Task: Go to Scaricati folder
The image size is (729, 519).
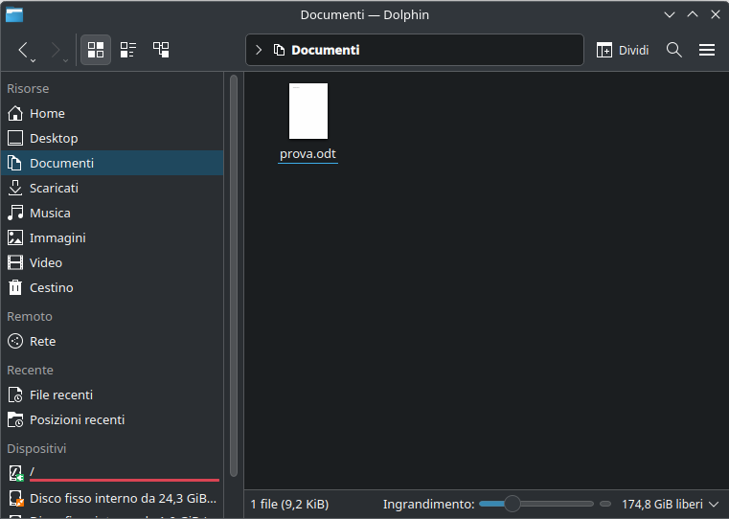Action: pyautogui.click(x=54, y=188)
